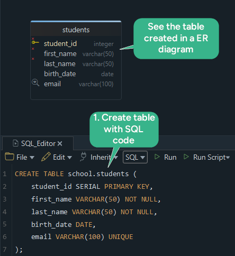Click the SERIAL PRIMARY KEY code line
This screenshot has height=256, width=235.
pos(92,187)
